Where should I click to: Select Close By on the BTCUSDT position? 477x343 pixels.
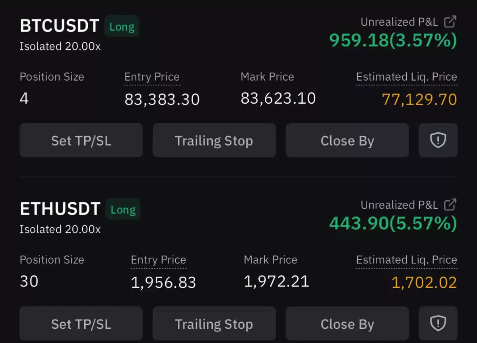347,140
